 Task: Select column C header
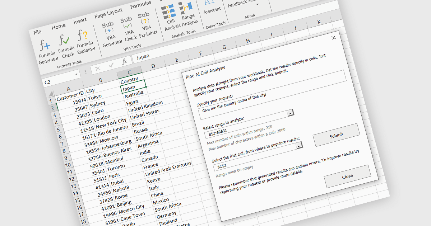point(129,73)
